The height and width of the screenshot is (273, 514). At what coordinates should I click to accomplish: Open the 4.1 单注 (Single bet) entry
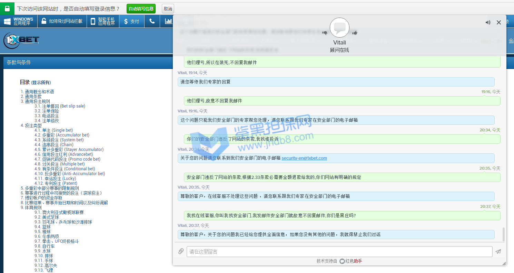53,130
